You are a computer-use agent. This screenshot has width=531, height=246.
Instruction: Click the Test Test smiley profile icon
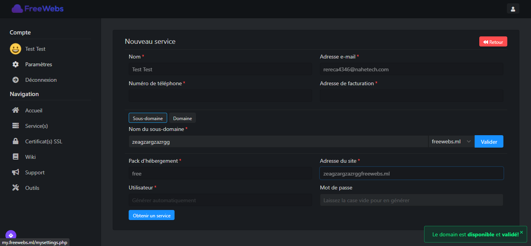[x=15, y=49]
